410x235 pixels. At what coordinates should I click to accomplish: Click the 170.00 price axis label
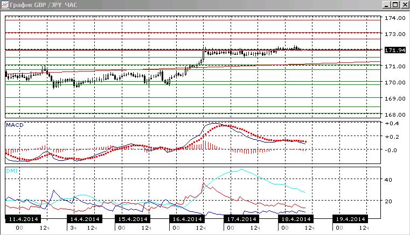pyautogui.click(x=395, y=82)
